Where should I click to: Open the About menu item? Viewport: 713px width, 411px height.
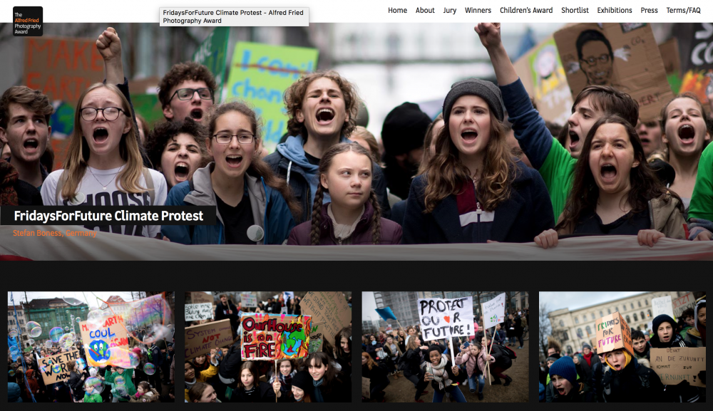pos(425,11)
